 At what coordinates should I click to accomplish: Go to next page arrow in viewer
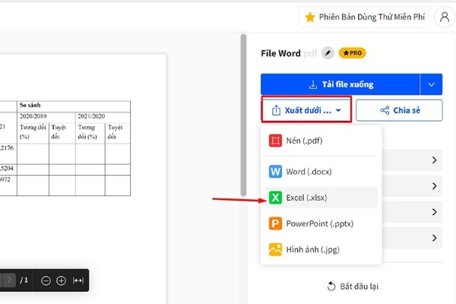click(9, 280)
